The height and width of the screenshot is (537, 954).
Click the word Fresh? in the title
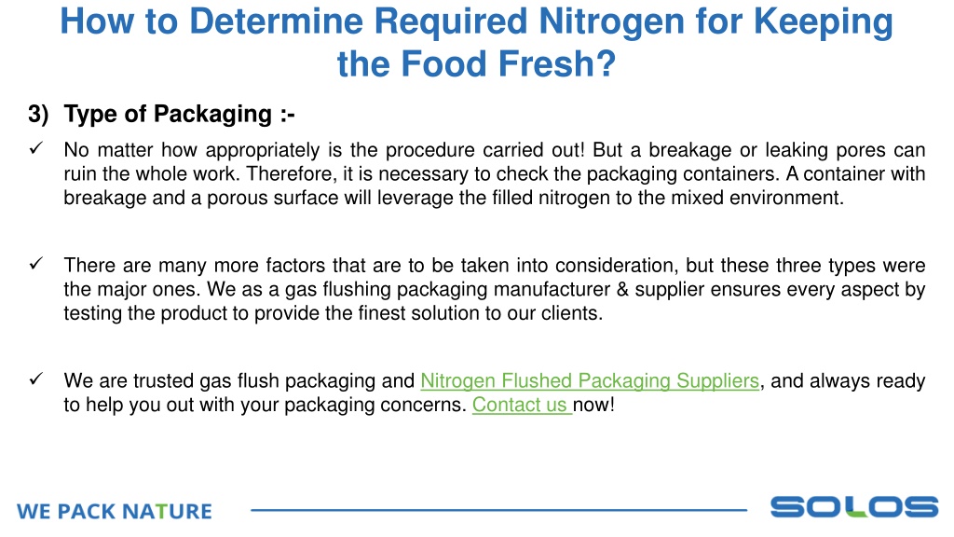click(x=557, y=64)
